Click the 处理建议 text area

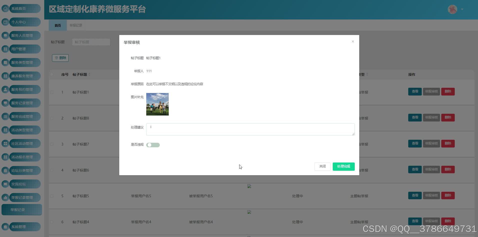pos(250,129)
